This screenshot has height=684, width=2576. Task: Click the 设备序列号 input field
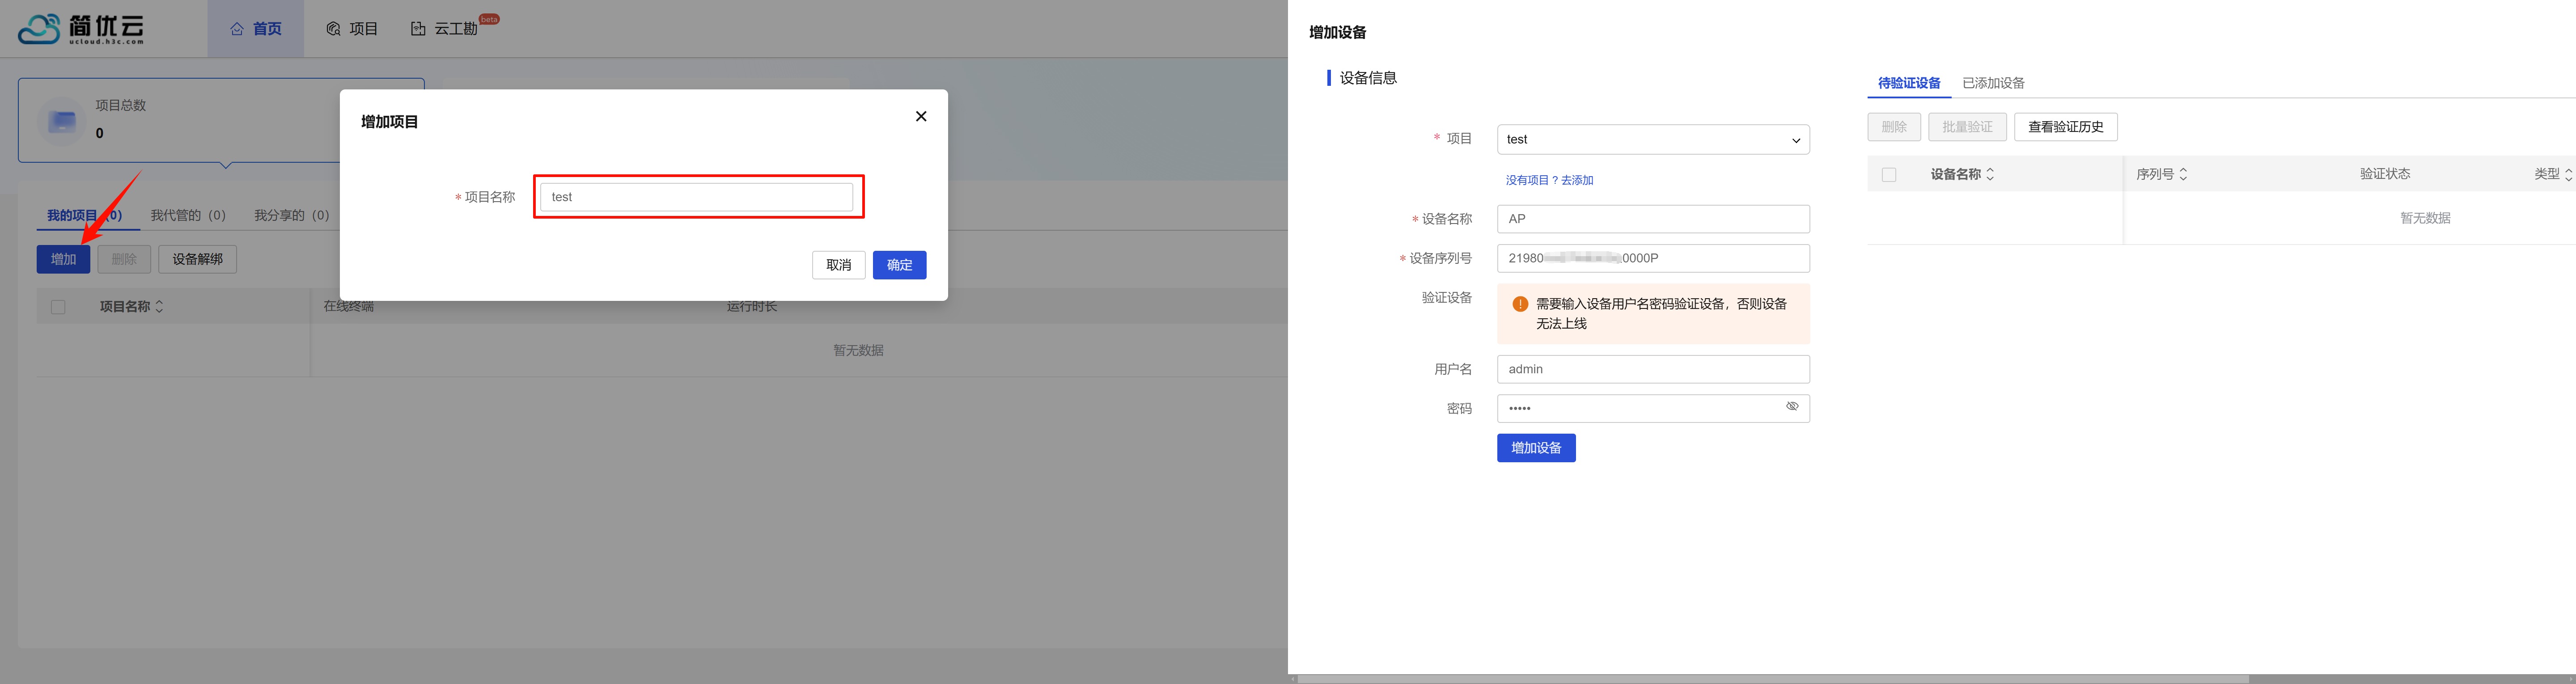[x=1653, y=258]
